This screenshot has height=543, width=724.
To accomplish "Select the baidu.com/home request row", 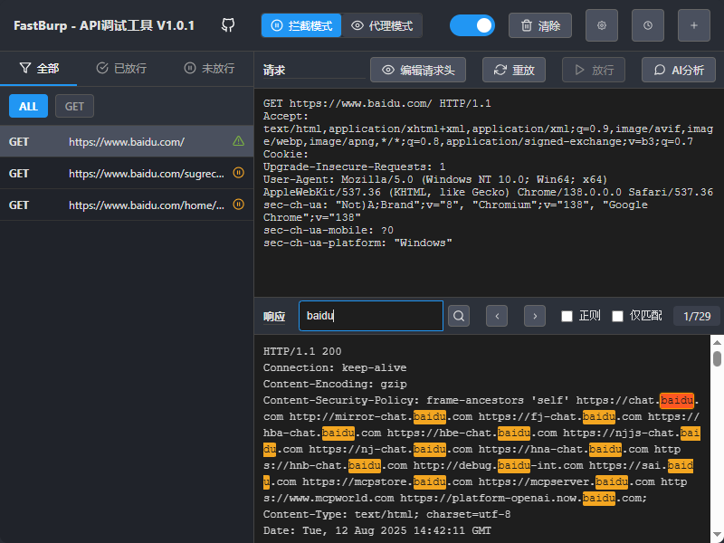I will 127,205.
